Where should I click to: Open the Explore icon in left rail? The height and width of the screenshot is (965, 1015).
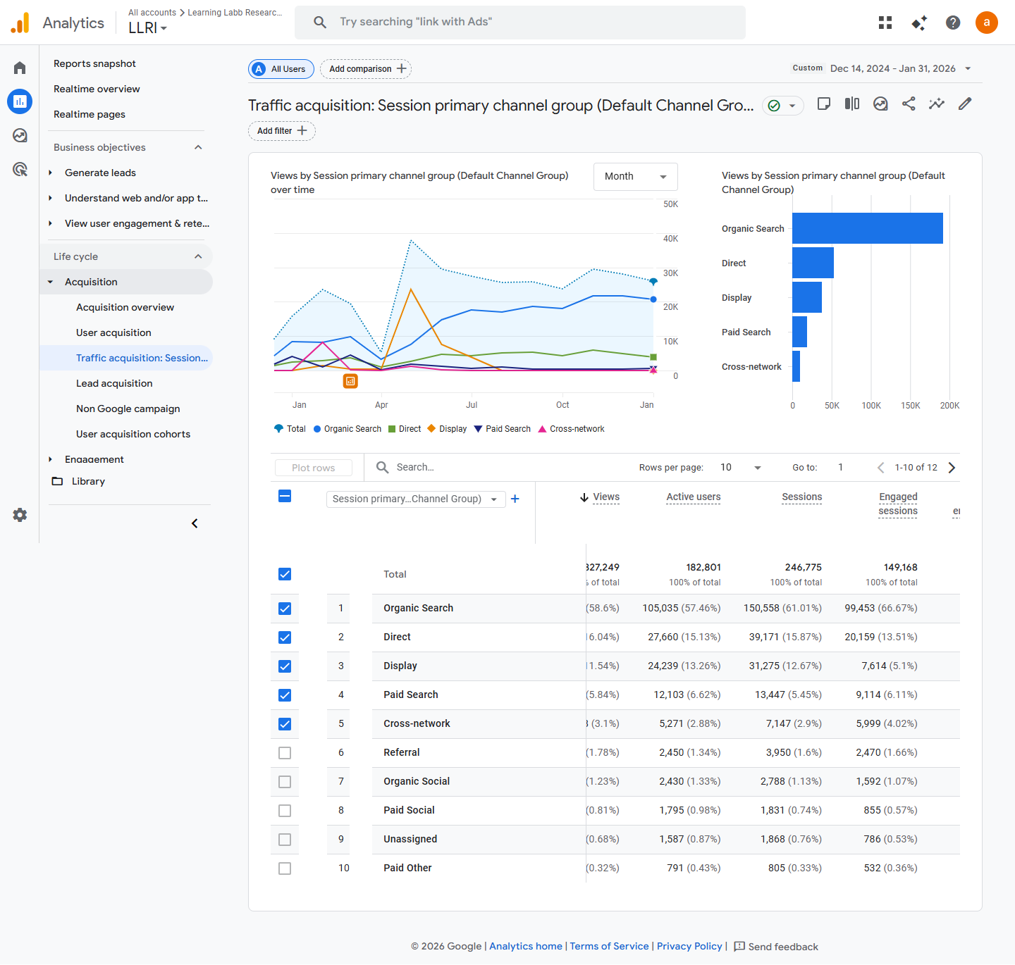tap(20, 135)
